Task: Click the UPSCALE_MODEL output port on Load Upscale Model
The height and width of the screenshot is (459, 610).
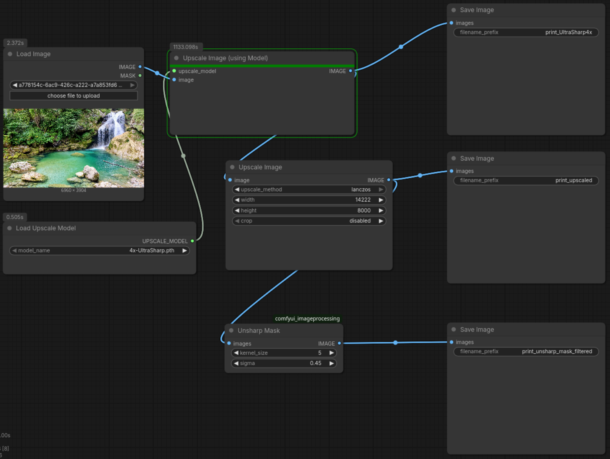Action: coord(192,241)
